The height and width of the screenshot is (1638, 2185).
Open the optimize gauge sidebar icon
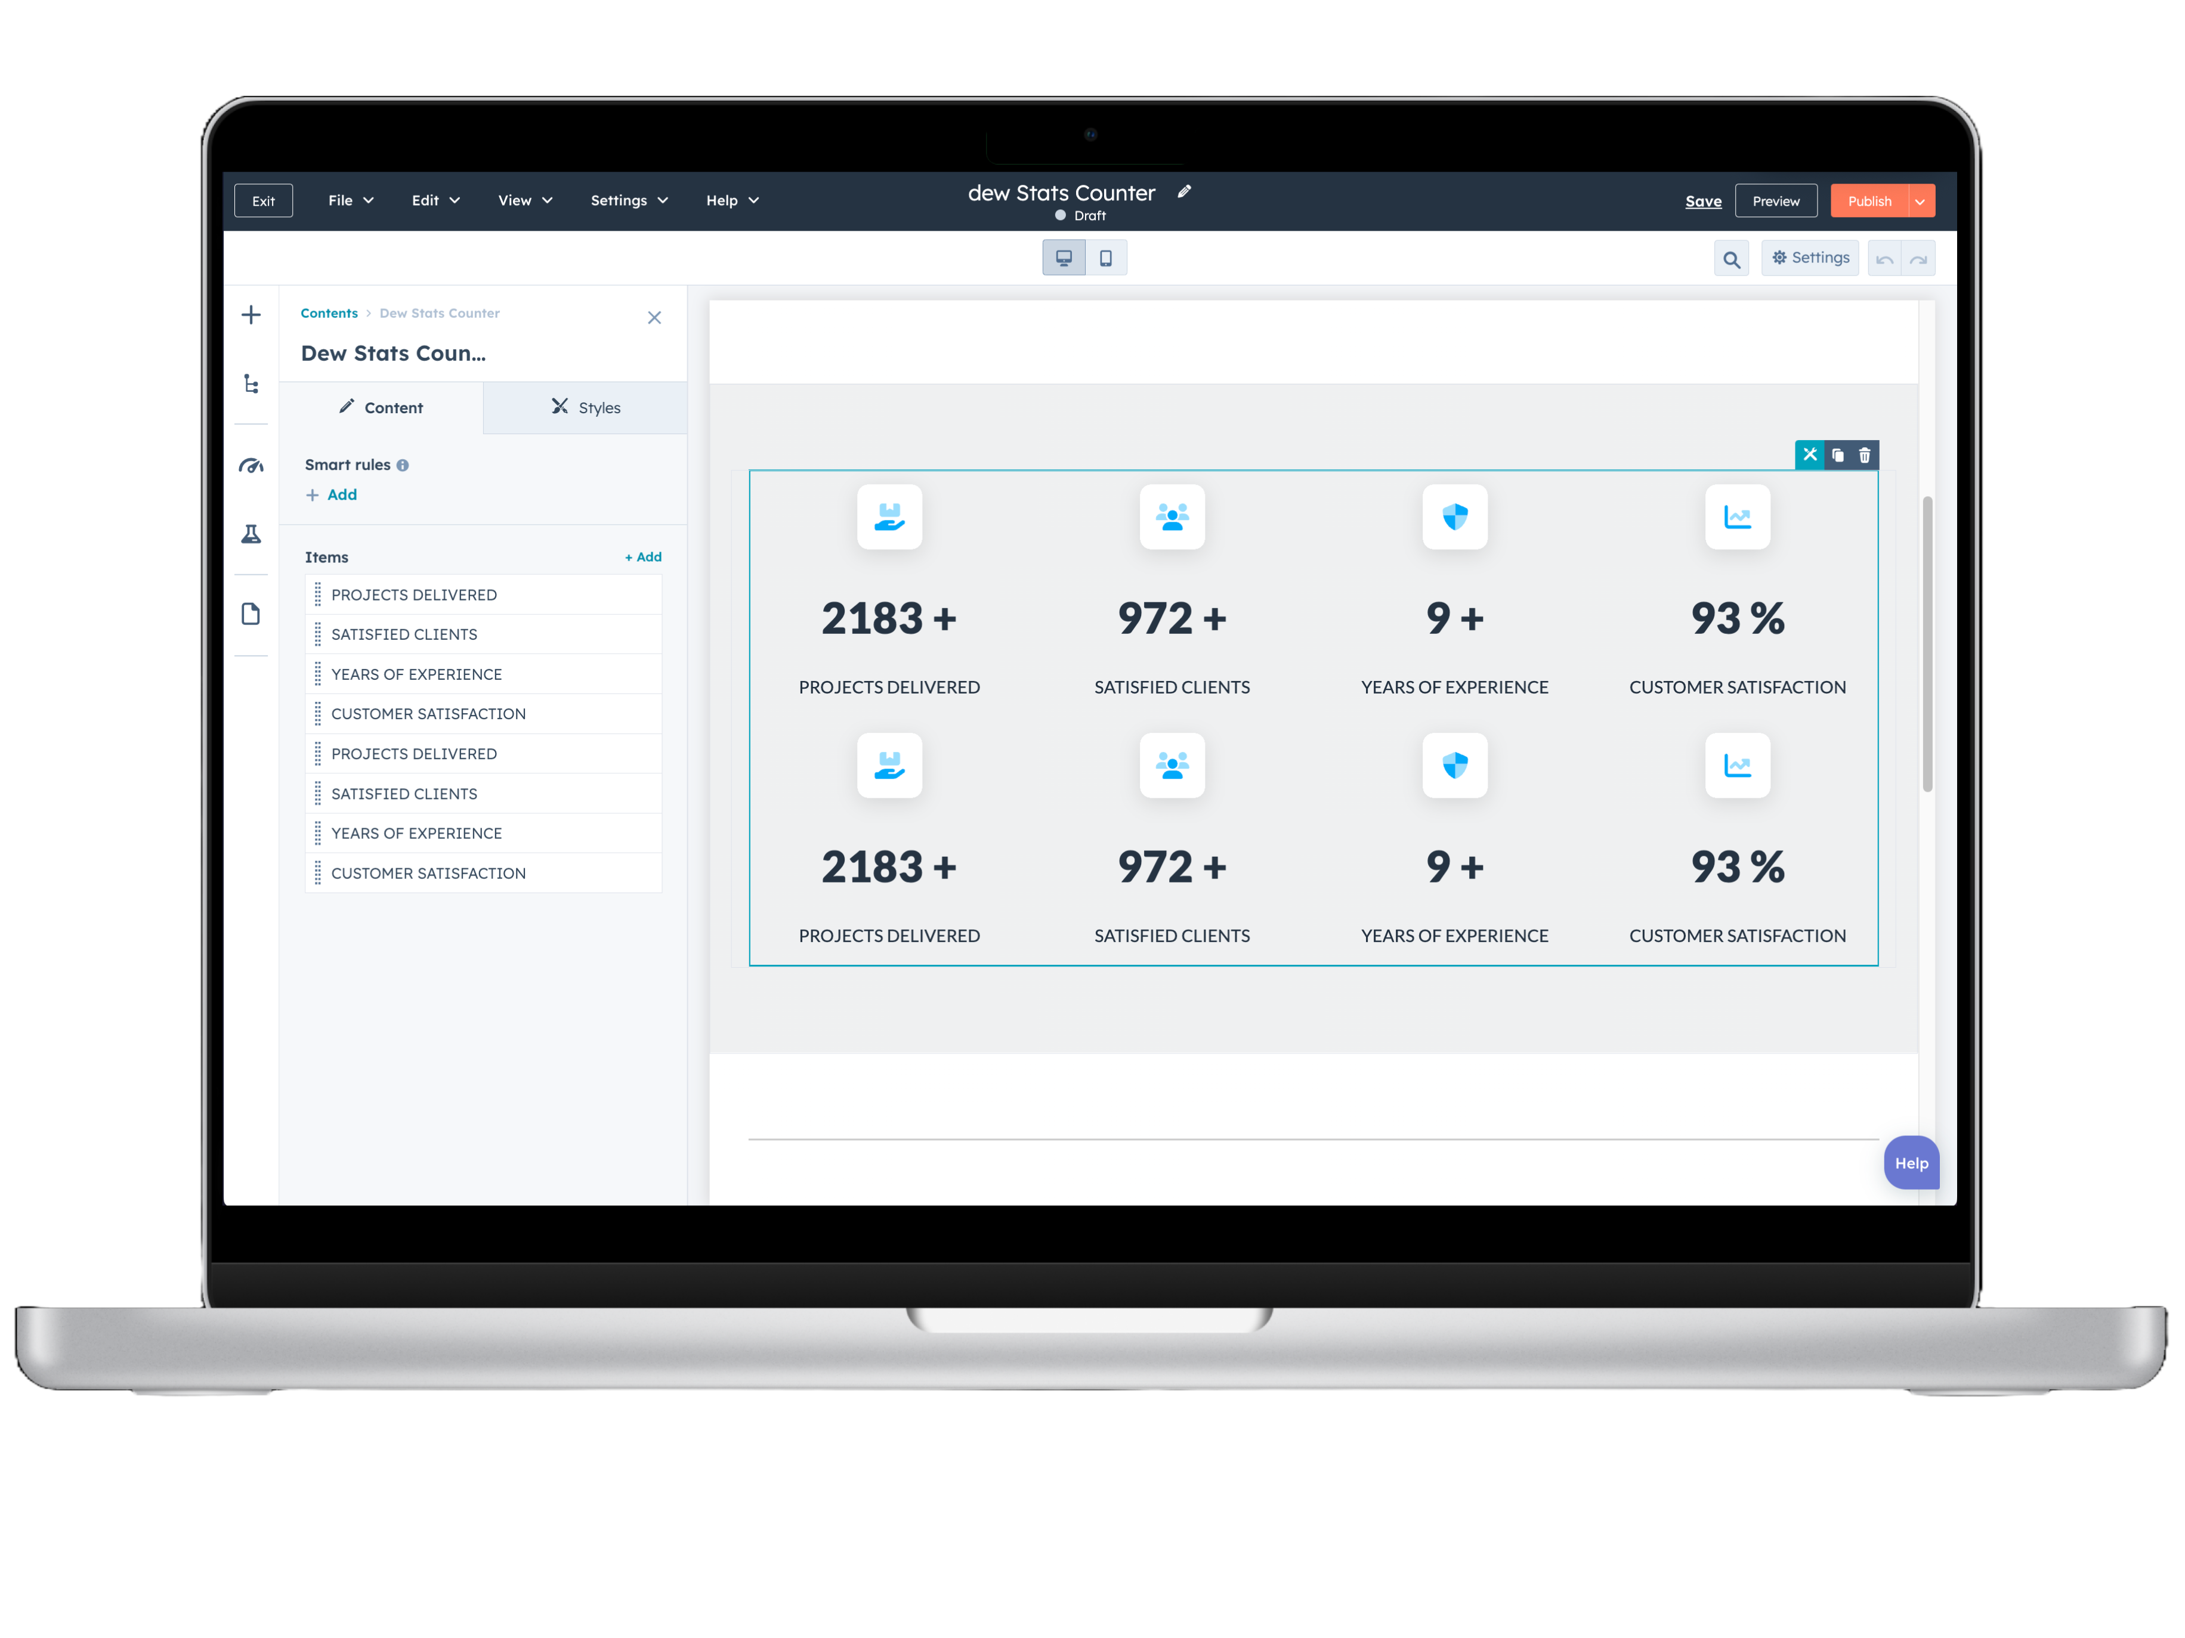251,466
